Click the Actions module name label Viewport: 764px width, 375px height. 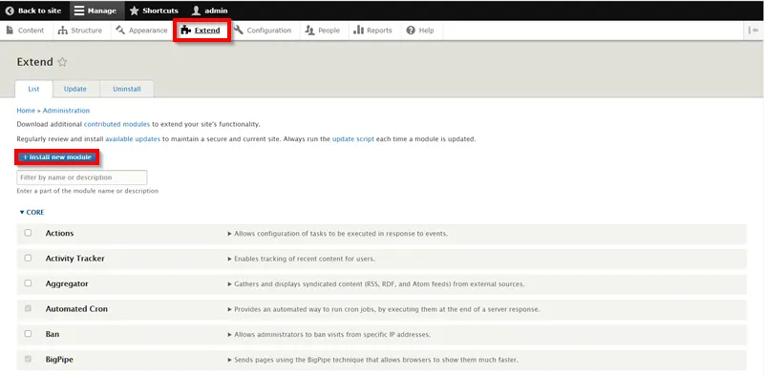[59, 233]
